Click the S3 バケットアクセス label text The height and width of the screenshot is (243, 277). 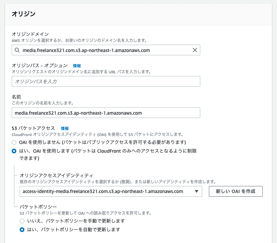(33, 128)
